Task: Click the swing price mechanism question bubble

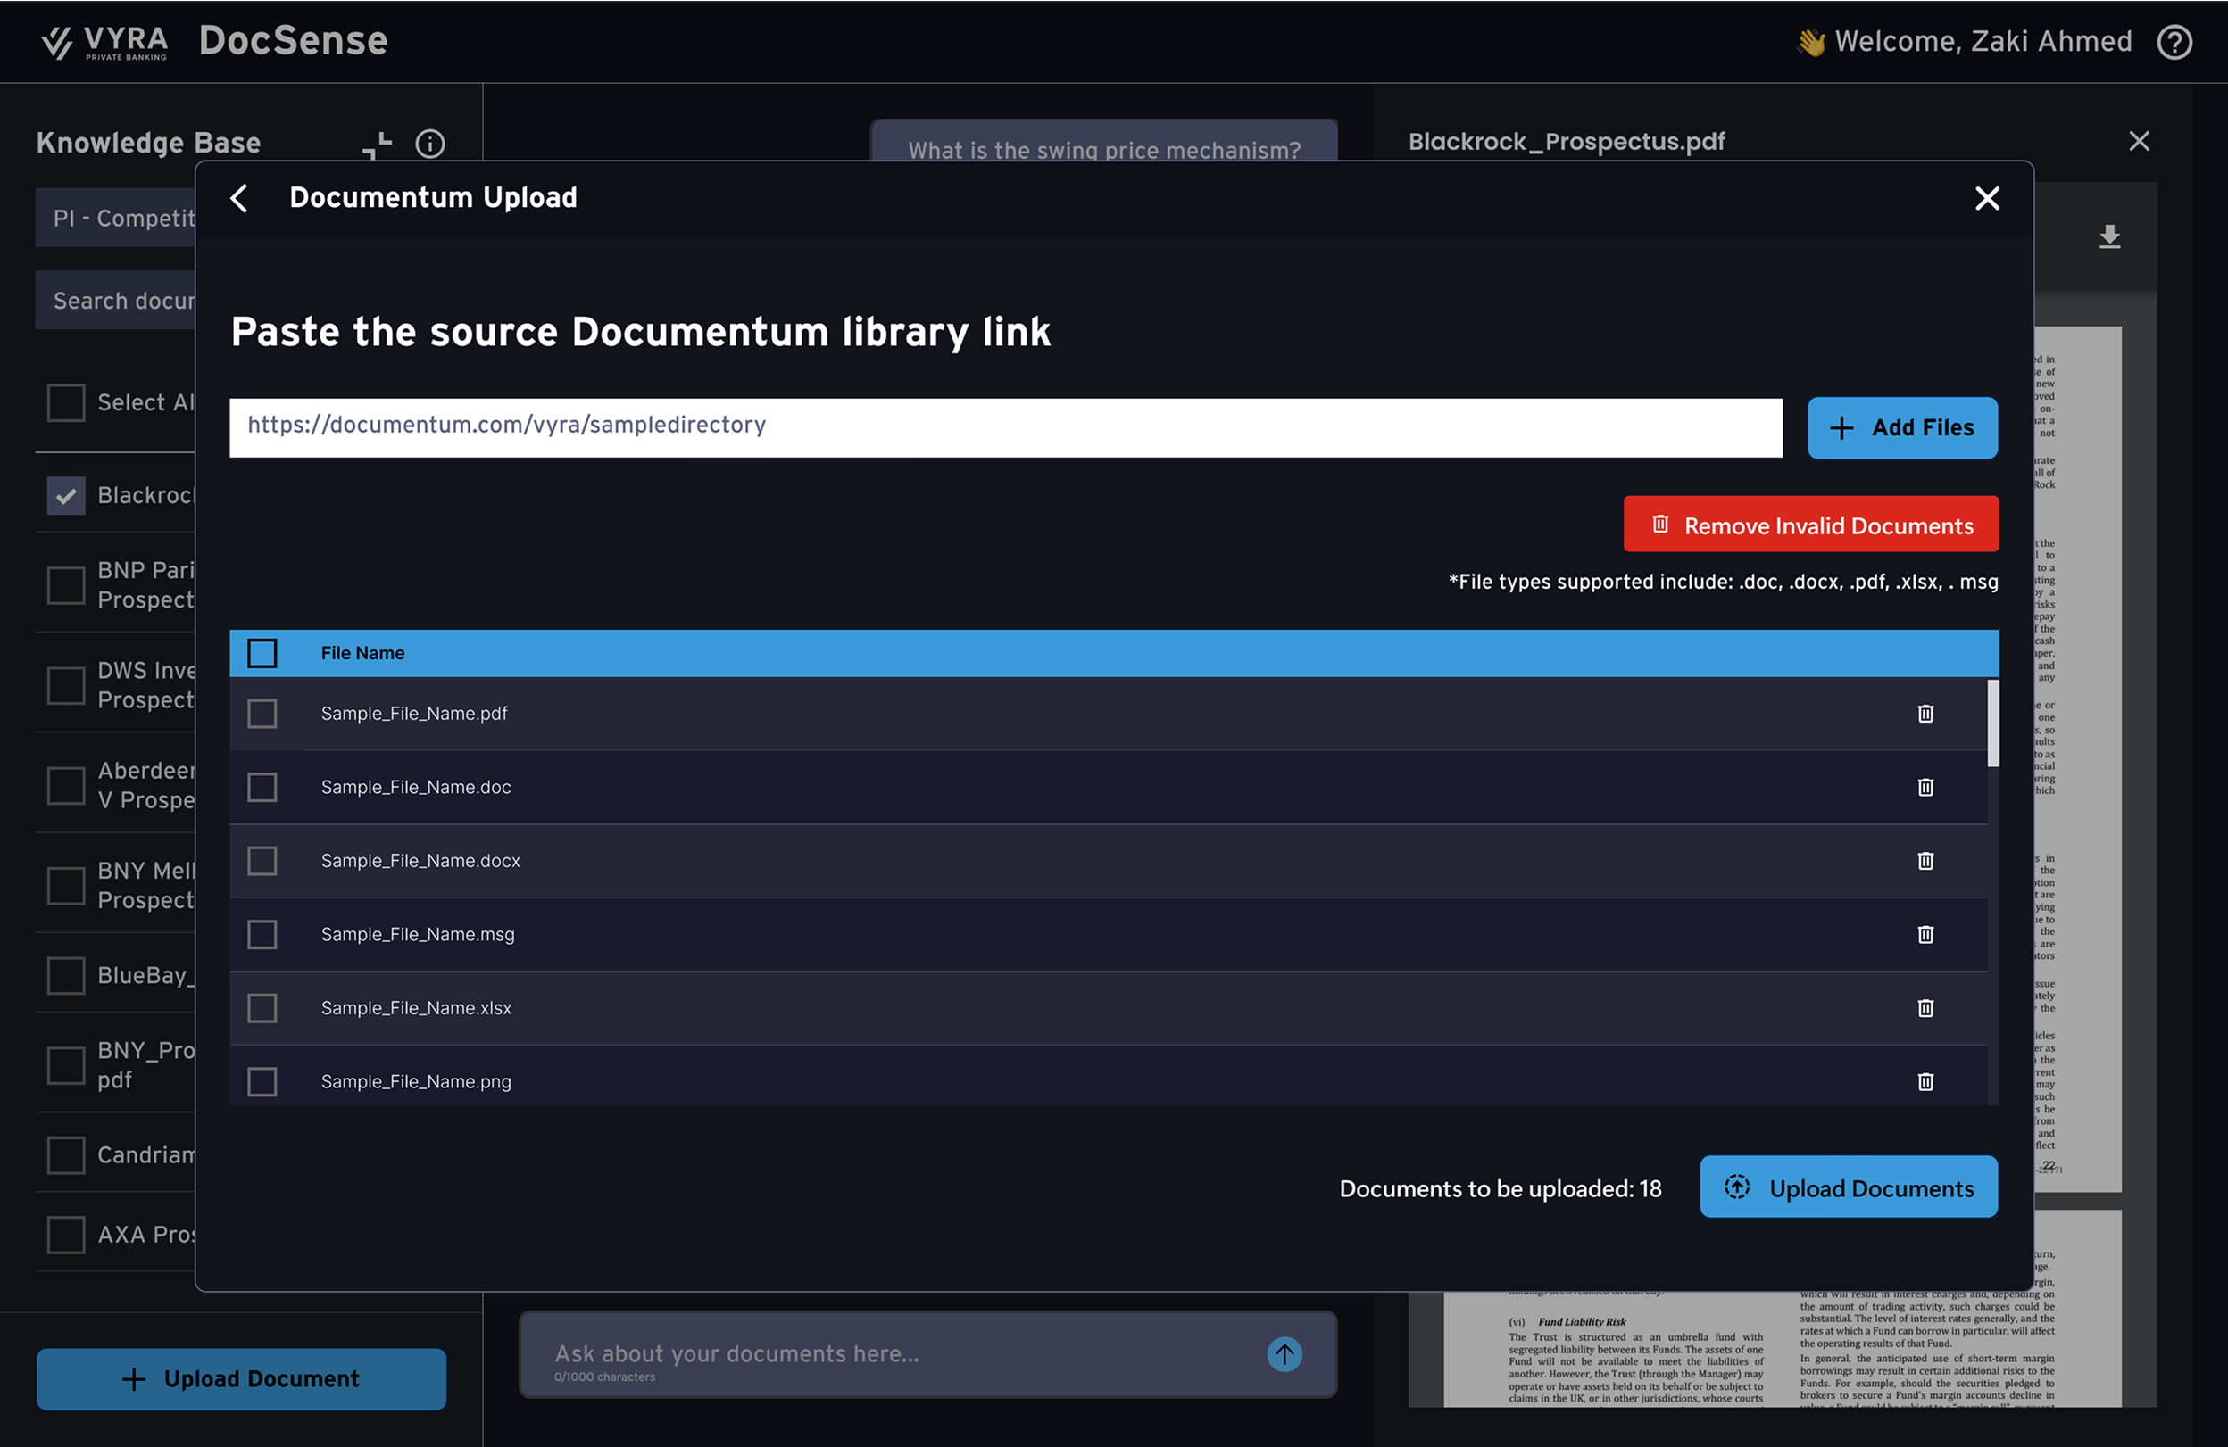Action: tap(1103, 141)
